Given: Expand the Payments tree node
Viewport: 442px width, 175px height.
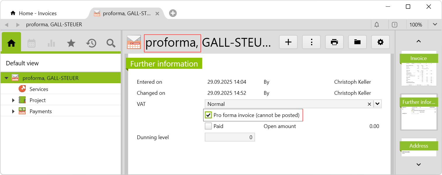Looking at the screenshot, I should pos(13,111).
